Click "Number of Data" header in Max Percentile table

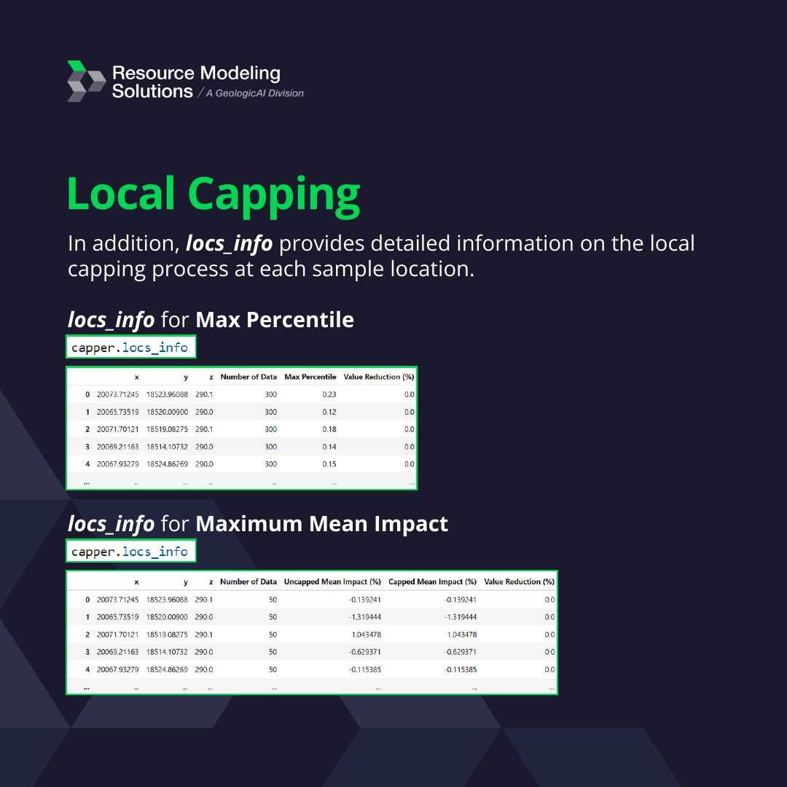(248, 377)
